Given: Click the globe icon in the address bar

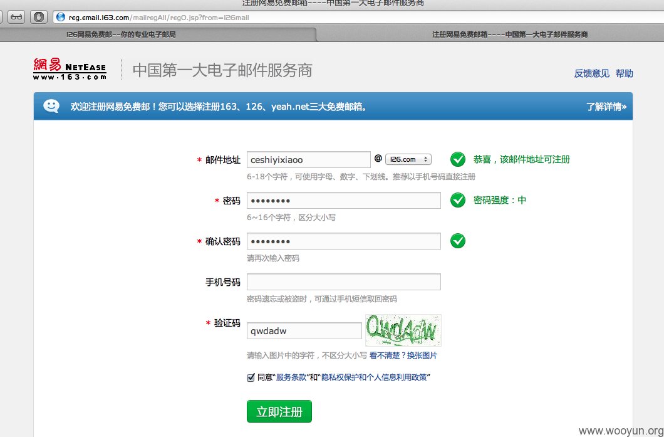Looking at the screenshot, I should 61,18.
